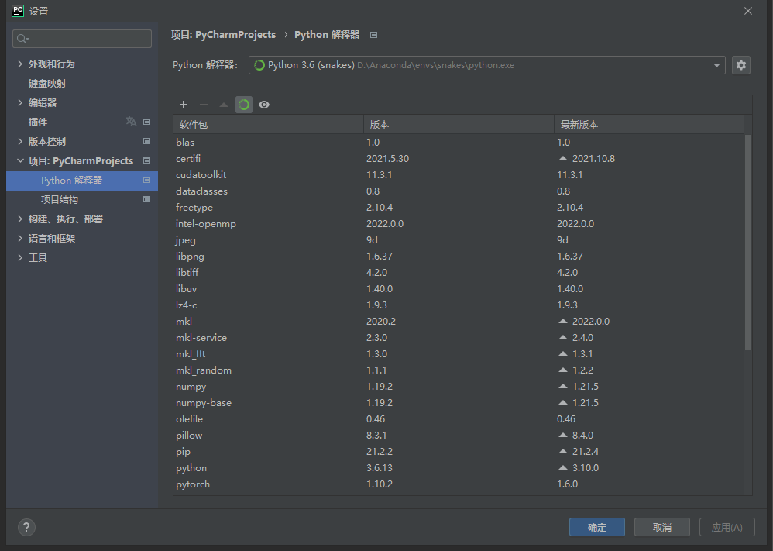This screenshot has height=551, width=773.
Task: Click the add package plus icon
Action: [184, 105]
